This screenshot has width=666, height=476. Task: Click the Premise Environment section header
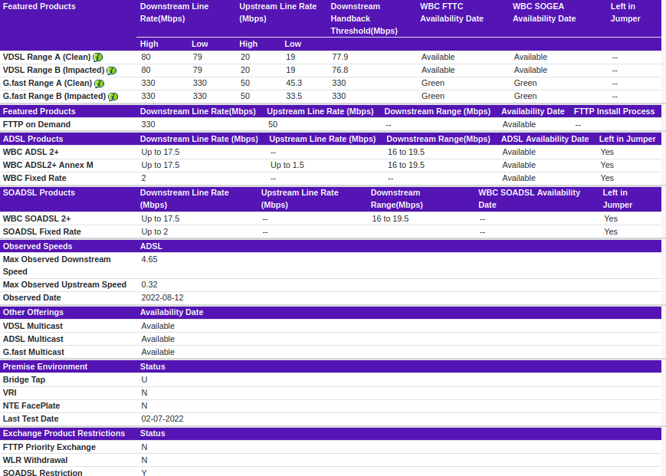45,366
